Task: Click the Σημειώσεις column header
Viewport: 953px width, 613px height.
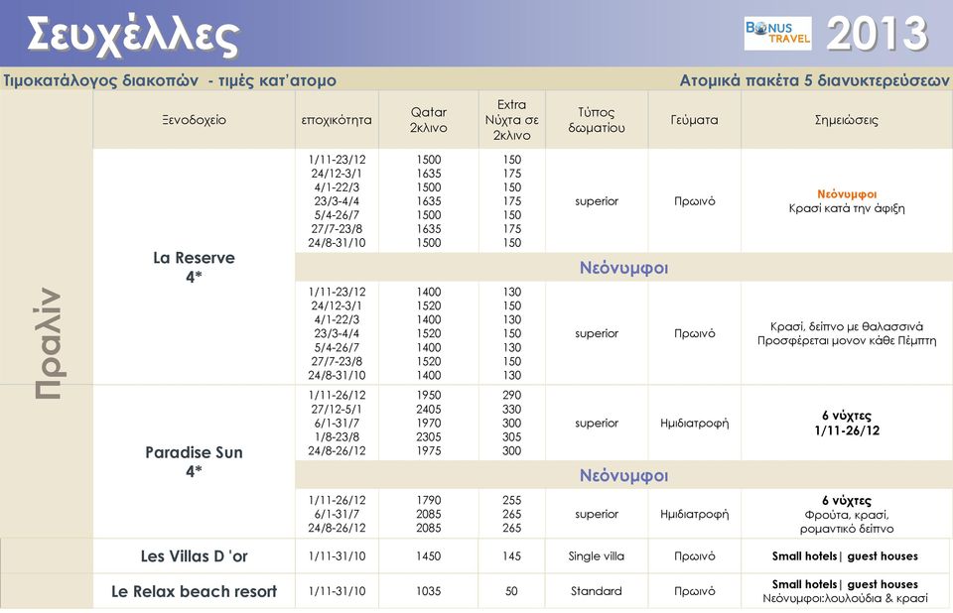Action: click(847, 120)
